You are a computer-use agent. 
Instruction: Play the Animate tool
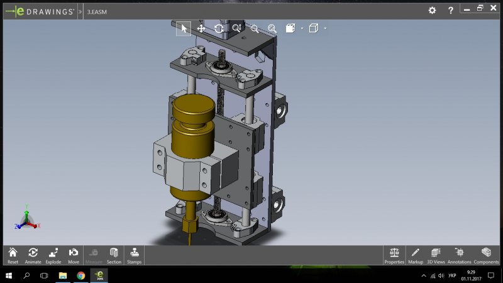click(x=33, y=255)
